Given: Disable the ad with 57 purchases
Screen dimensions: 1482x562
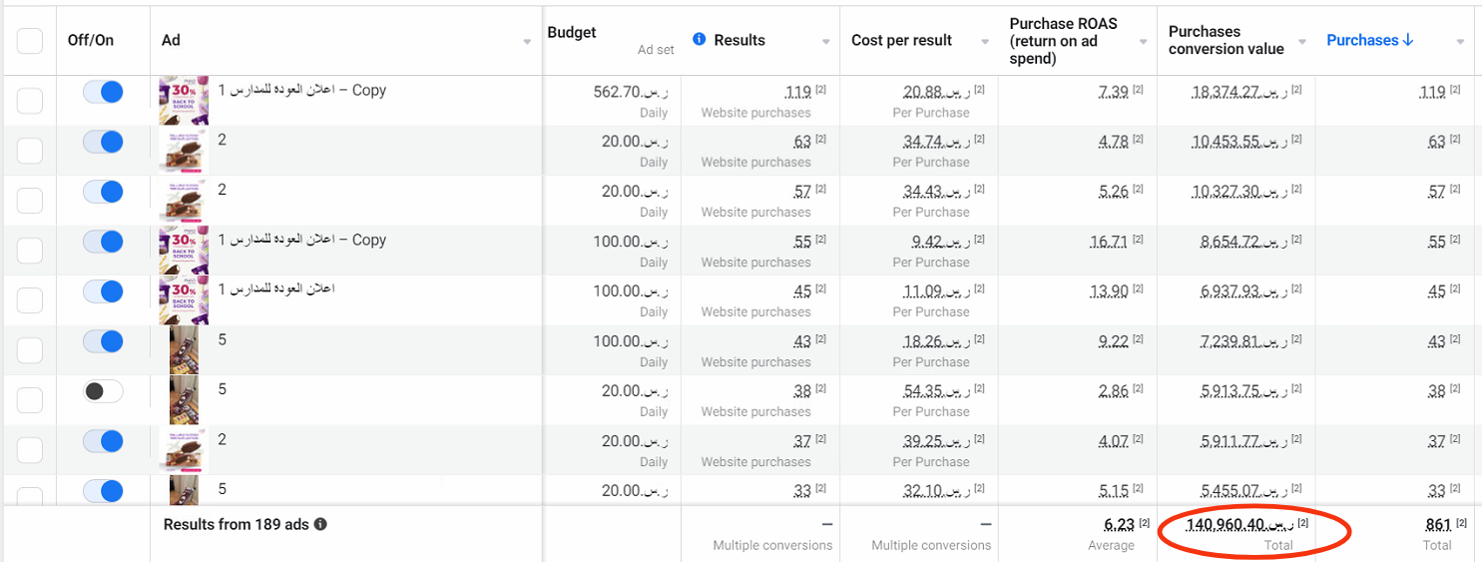Looking at the screenshot, I should 103,192.
